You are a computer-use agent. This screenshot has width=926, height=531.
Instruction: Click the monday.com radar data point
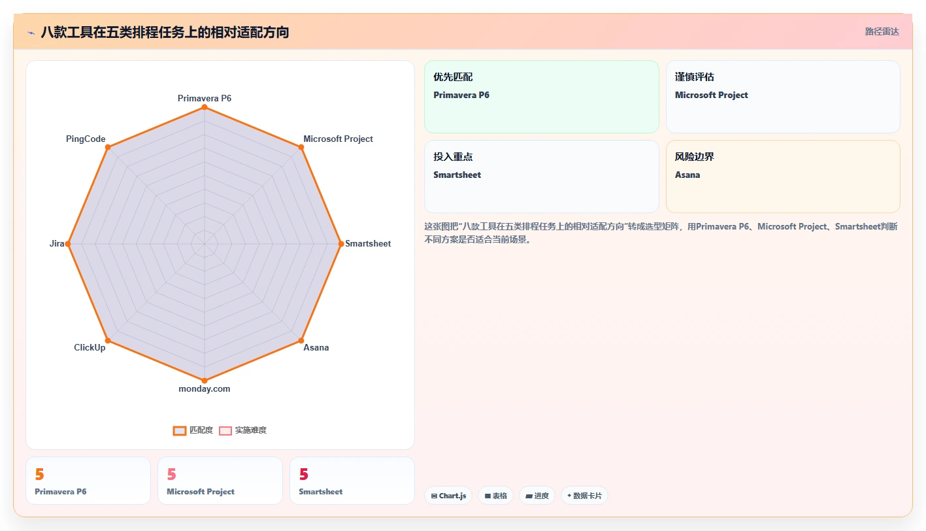pyautogui.click(x=205, y=381)
